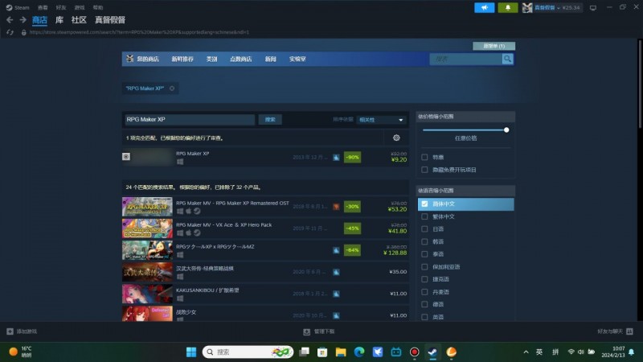Screen dimensions: 643x362
Task: Click review icon on RPGツクールXP x MZ row
Action: click(x=336, y=250)
